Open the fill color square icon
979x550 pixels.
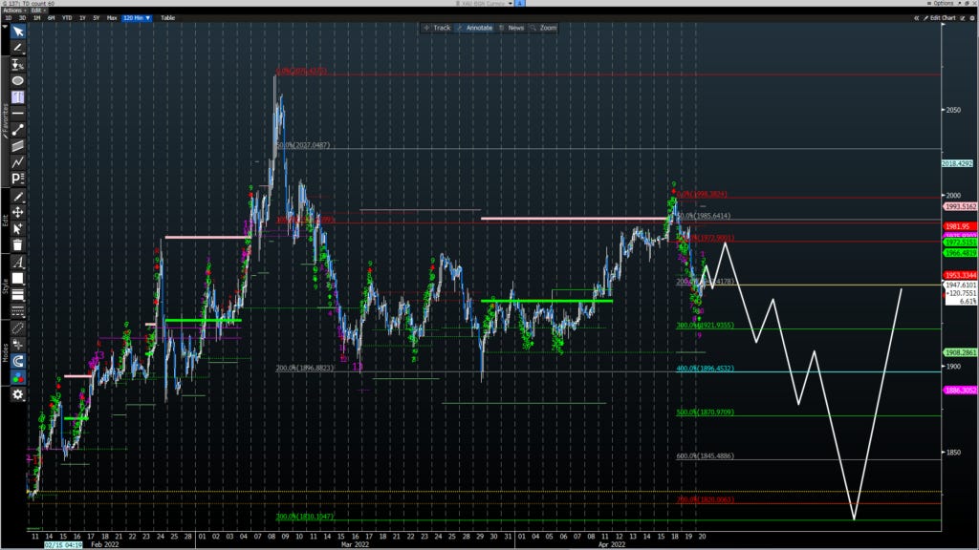(18, 279)
